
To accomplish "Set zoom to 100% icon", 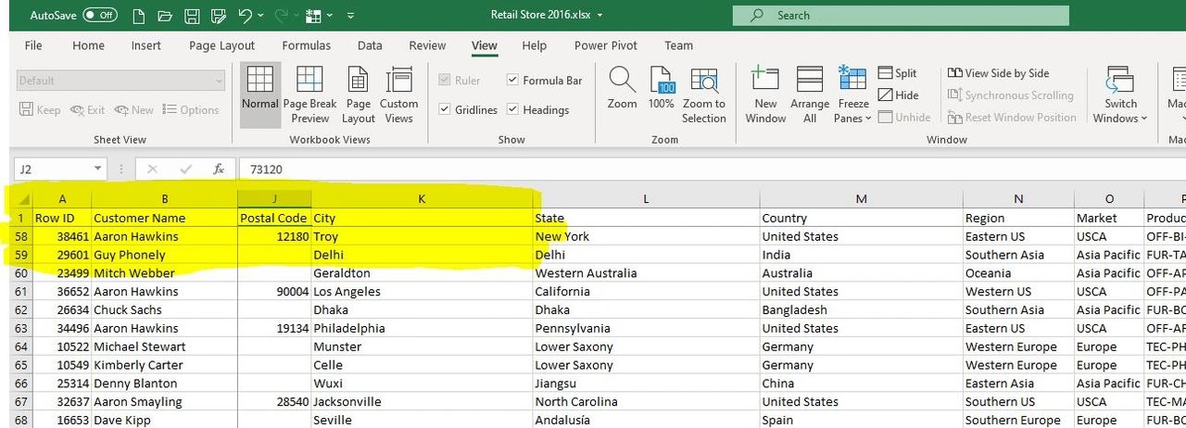I will point(662,82).
